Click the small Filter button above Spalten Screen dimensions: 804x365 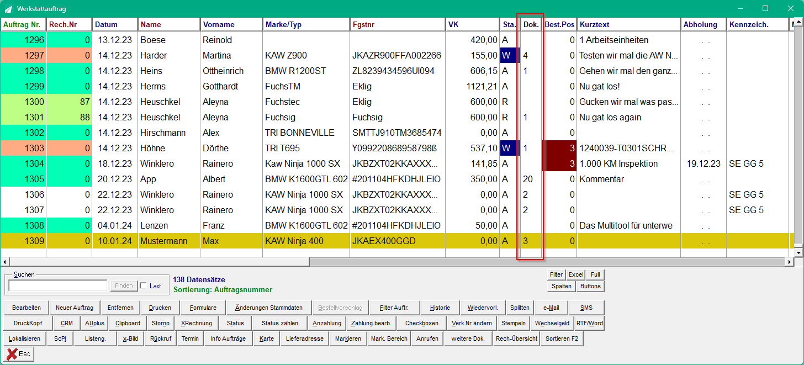pyautogui.click(x=556, y=275)
